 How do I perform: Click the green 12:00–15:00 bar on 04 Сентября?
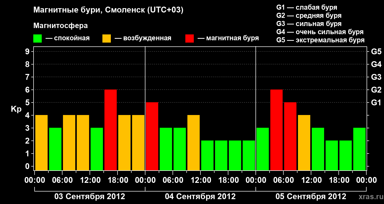pyautogui.click(x=207, y=156)
